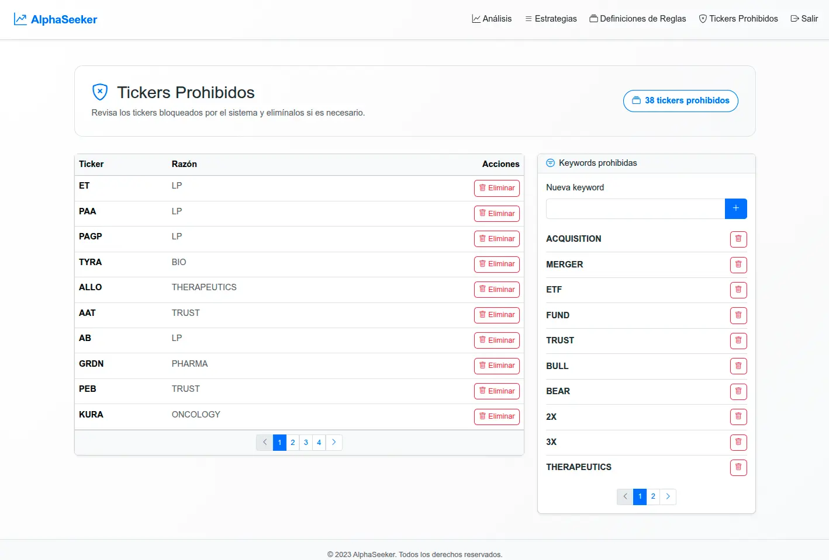Switch to page 2 of keywords list

tap(653, 496)
